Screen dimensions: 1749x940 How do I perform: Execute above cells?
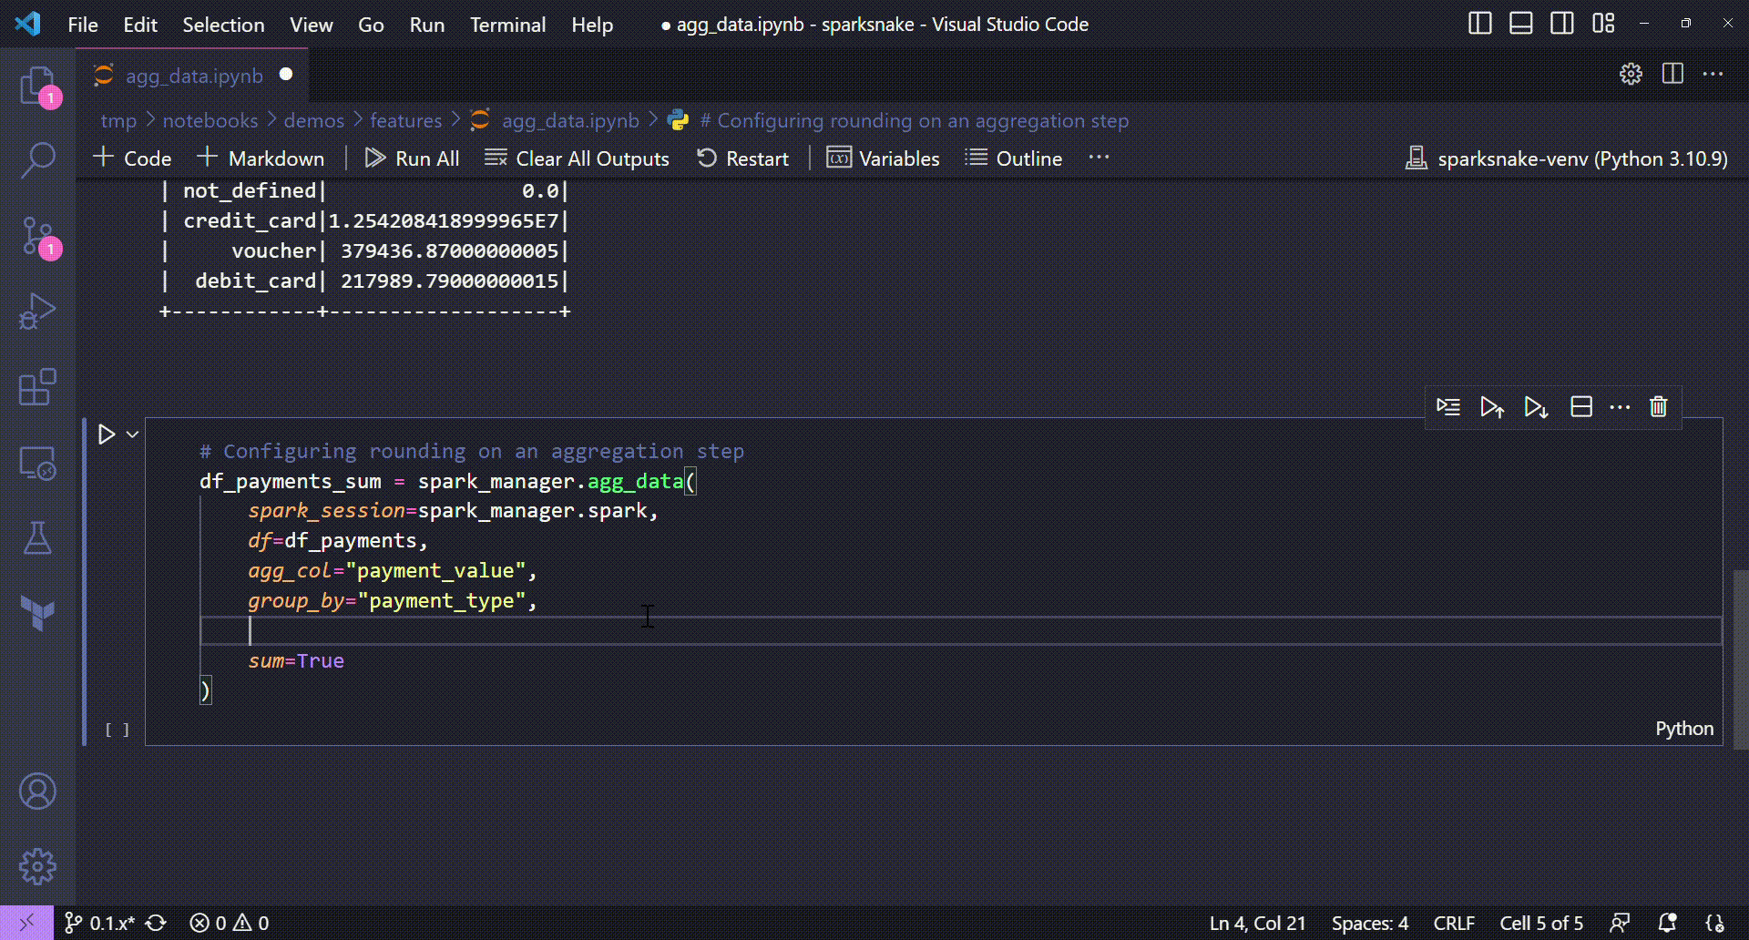[1491, 407]
